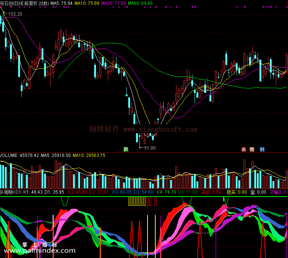288x258 pixels.
Task: Click the blue 财 marker icon
Action: (262, 150)
